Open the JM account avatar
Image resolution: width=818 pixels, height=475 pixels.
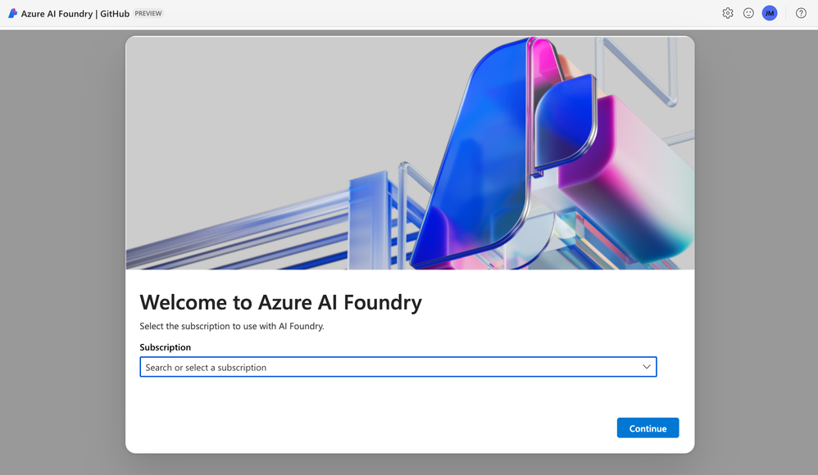pos(770,14)
